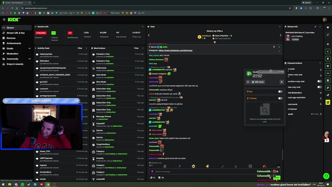332x187 pixels.
Task: Show next top gifters with right arrow
Action: point(280,35)
